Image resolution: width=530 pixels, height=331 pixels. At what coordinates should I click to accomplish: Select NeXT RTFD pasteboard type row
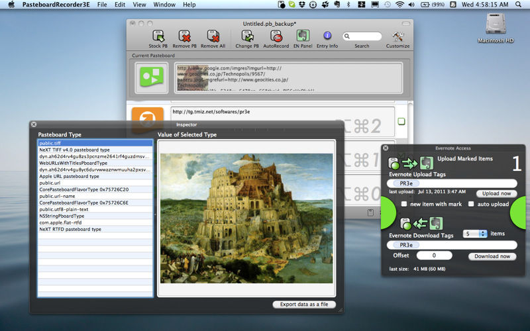(x=95, y=229)
